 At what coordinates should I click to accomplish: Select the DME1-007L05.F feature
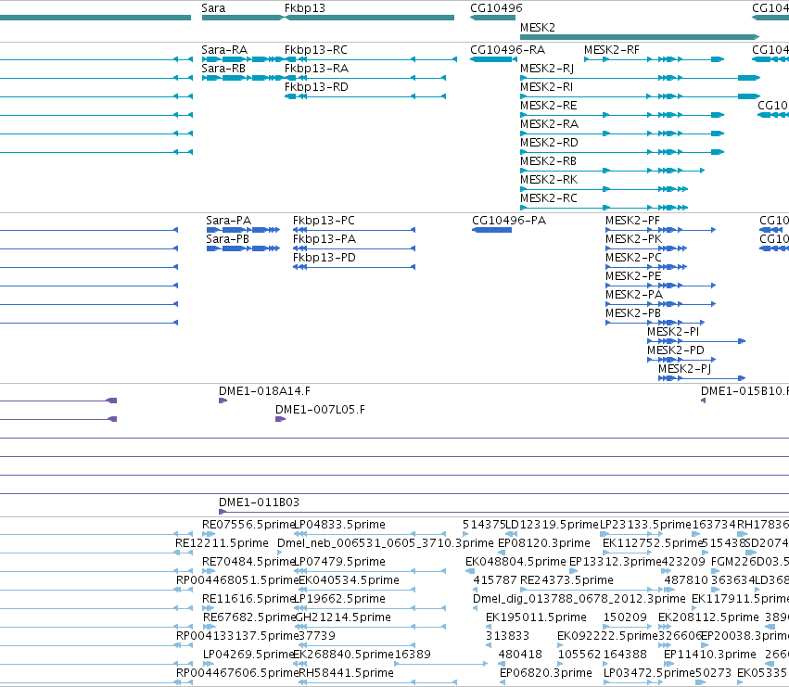point(280,419)
